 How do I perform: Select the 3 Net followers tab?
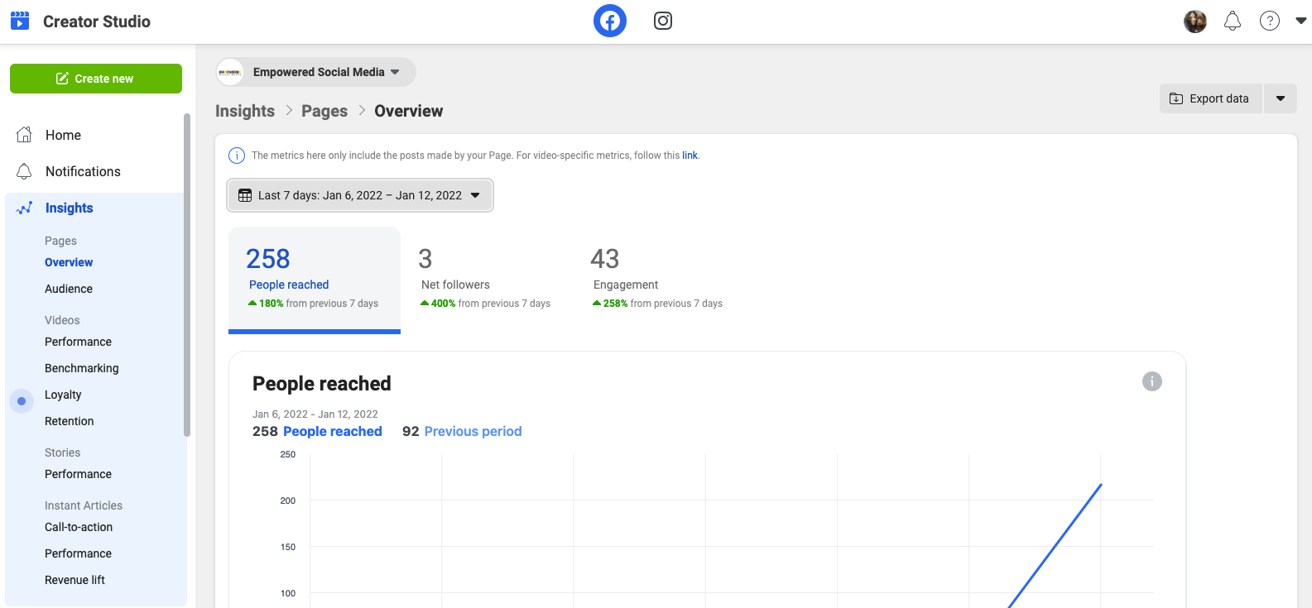[487, 280]
